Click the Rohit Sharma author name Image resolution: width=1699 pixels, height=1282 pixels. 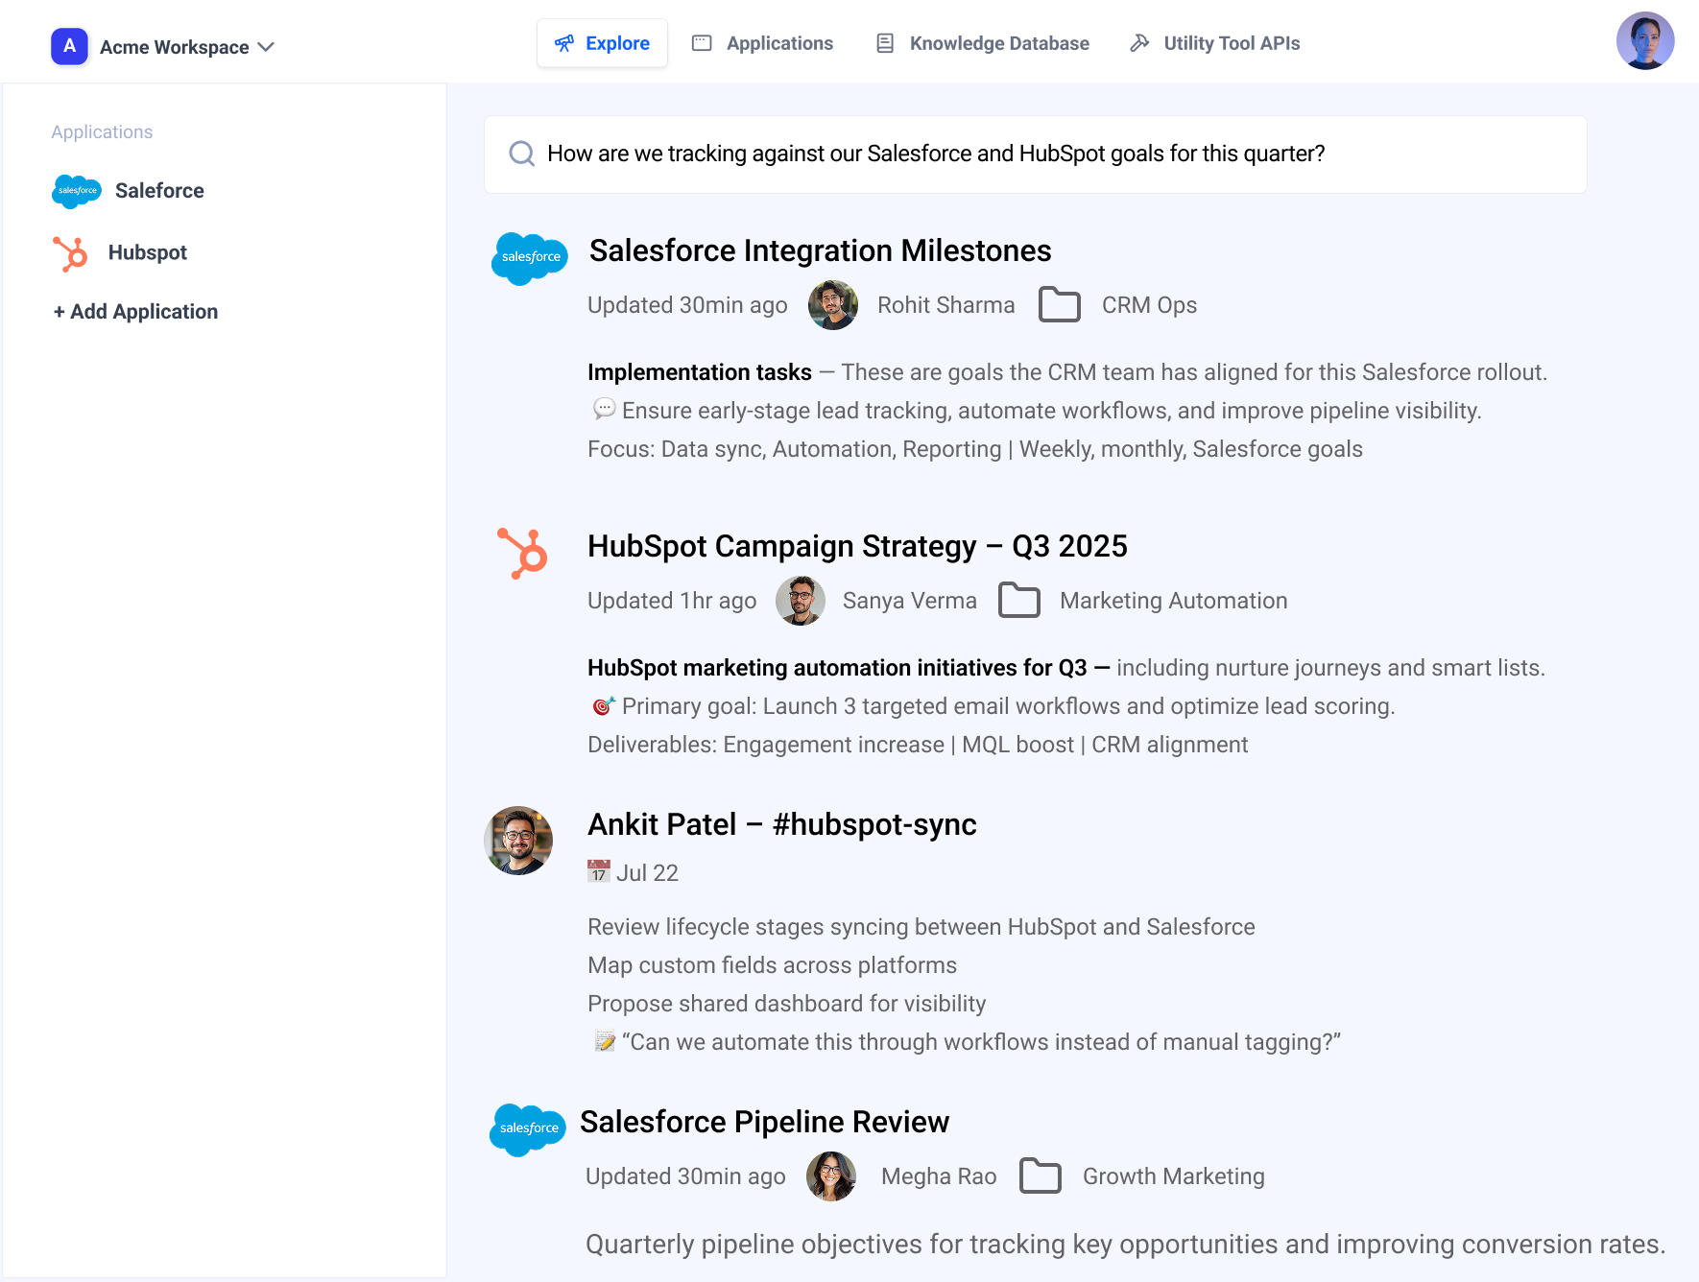tap(945, 305)
